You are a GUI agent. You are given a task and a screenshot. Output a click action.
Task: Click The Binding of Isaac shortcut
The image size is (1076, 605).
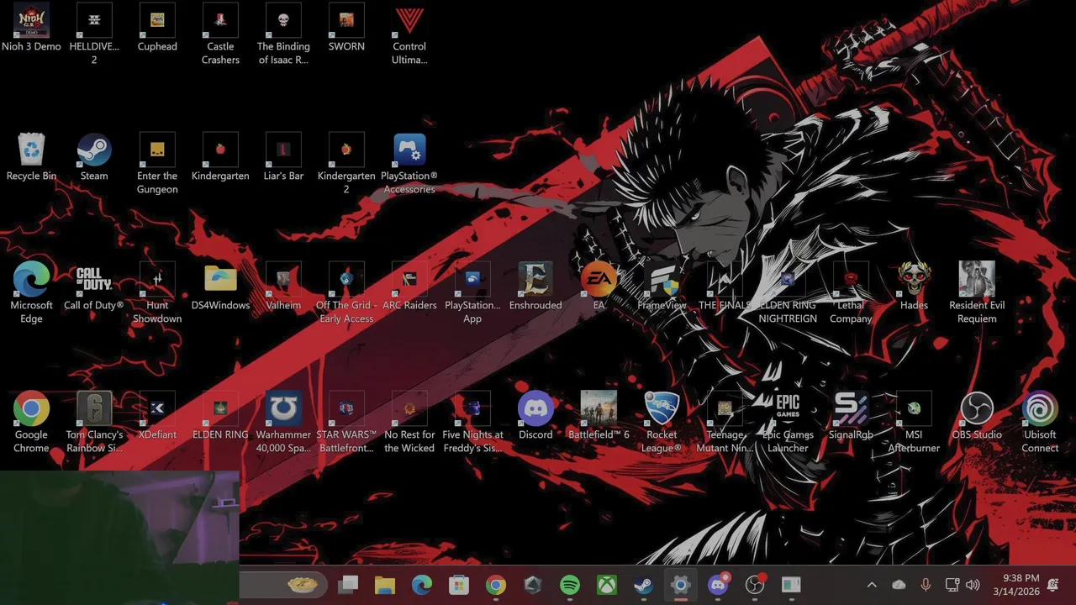click(x=283, y=34)
